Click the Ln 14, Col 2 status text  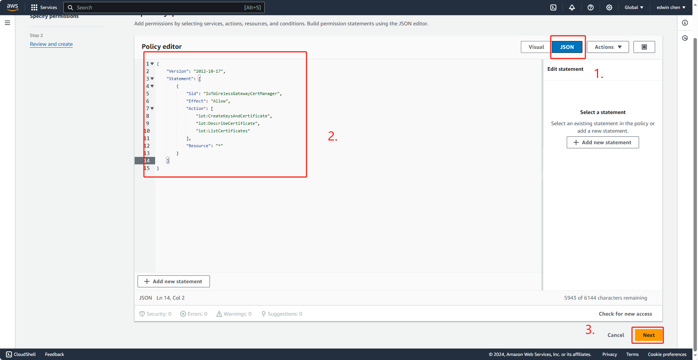pos(170,298)
